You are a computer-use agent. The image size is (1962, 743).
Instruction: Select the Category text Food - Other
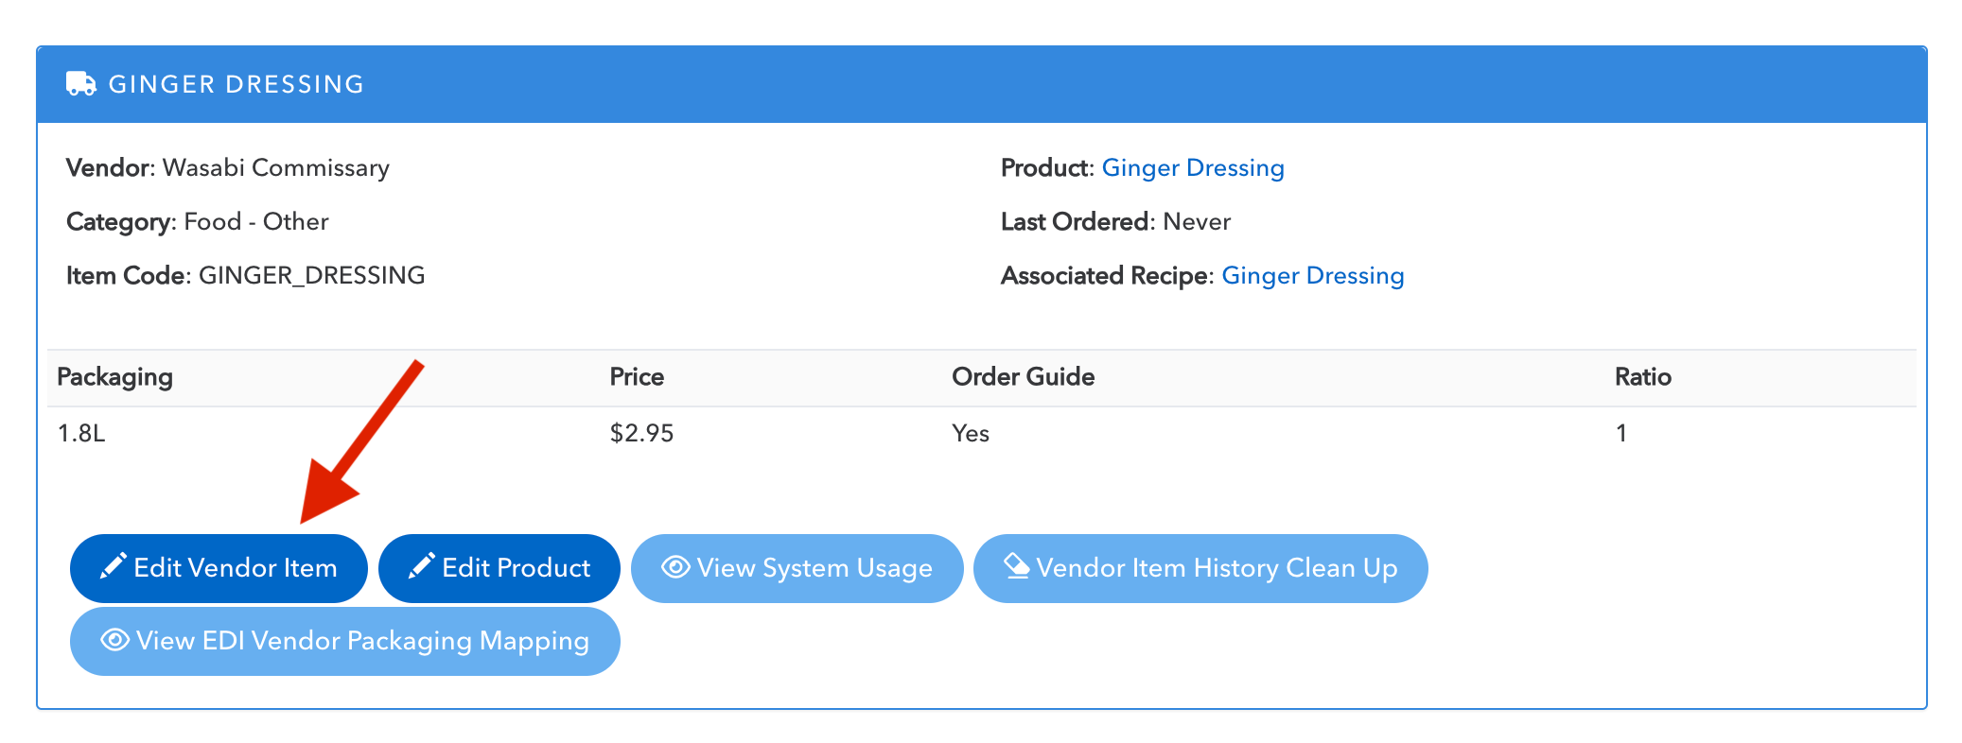pos(256,221)
